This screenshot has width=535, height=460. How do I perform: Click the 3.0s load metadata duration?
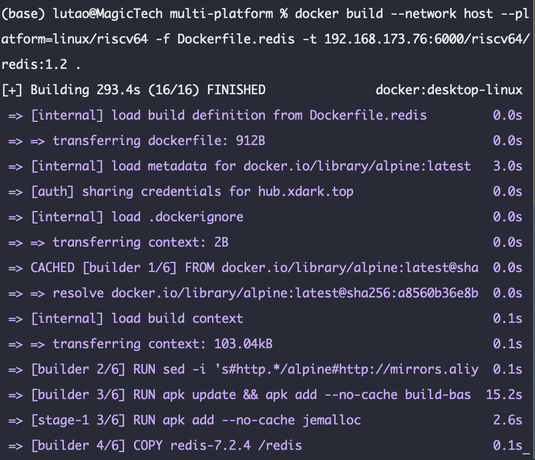point(507,166)
